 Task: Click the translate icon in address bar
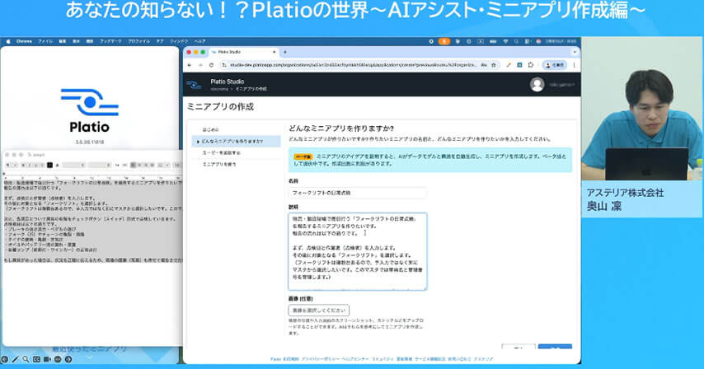tap(484, 65)
